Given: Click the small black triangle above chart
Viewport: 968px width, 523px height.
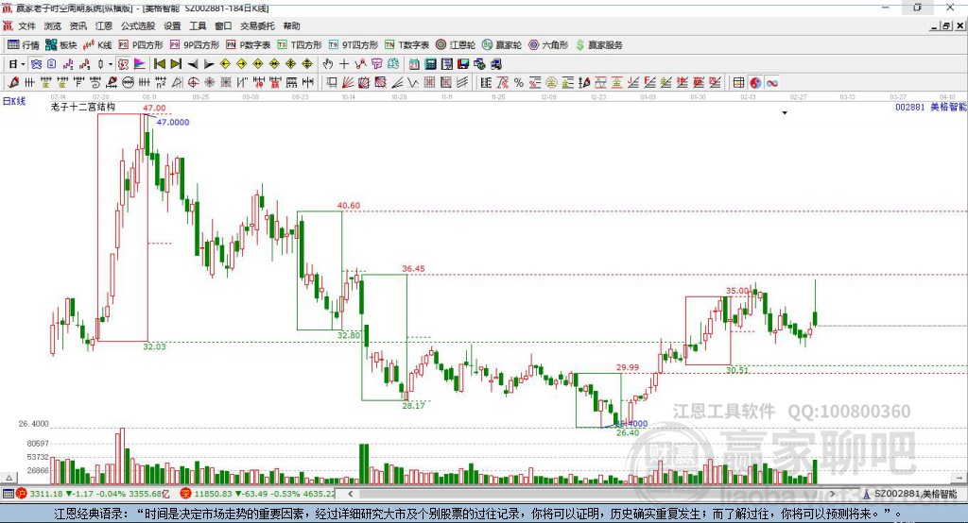Looking at the screenshot, I should [x=784, y=113].
